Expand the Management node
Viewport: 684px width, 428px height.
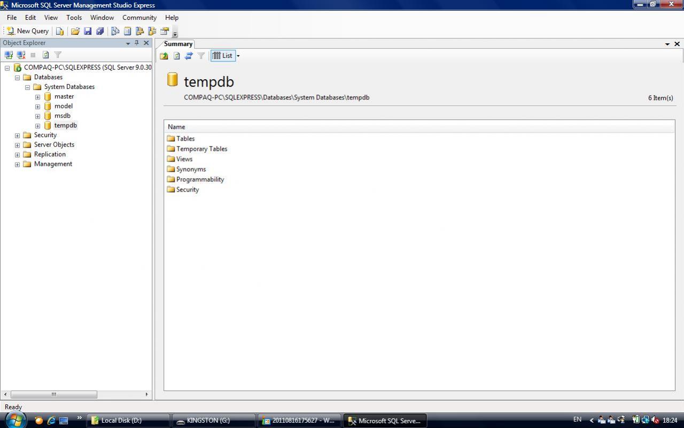[x=17, y=164]
